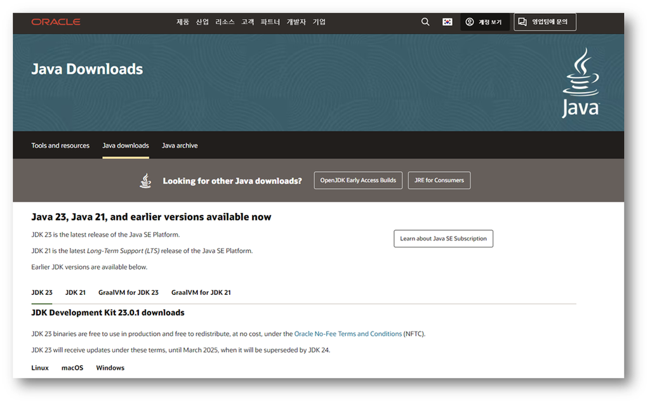Viewport: 650px width, 404px height.
Task: Open the 계정 보기 account button
Action: (x=484, y=22)
